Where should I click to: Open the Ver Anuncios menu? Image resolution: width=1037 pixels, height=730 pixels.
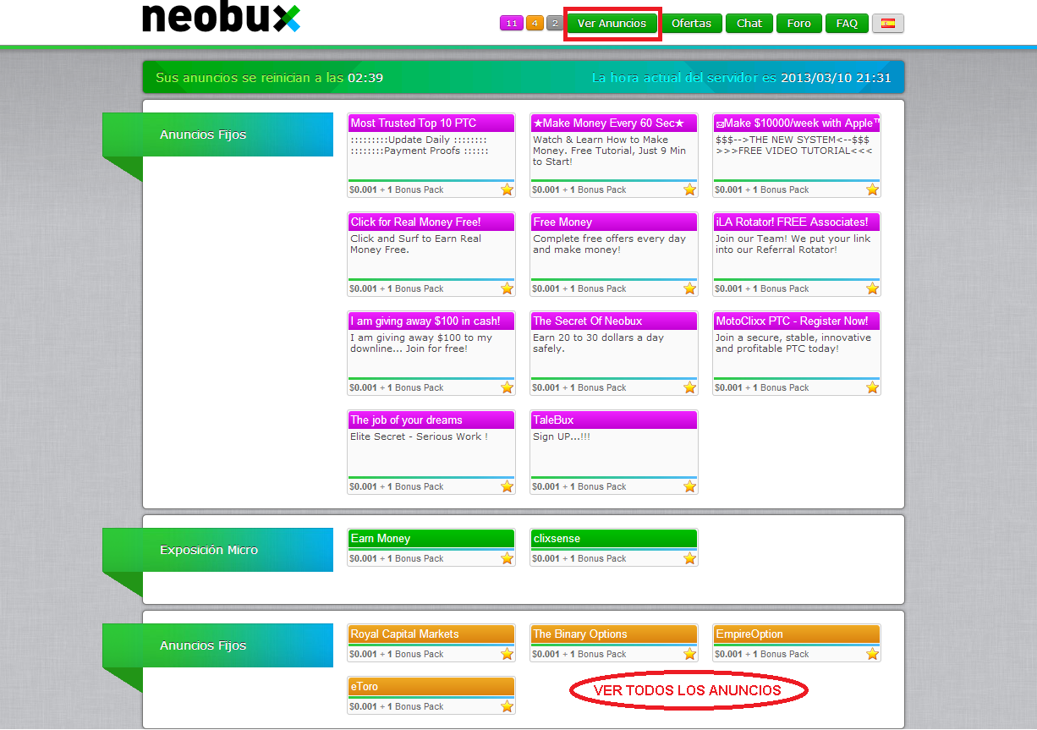tap(612, 24)
